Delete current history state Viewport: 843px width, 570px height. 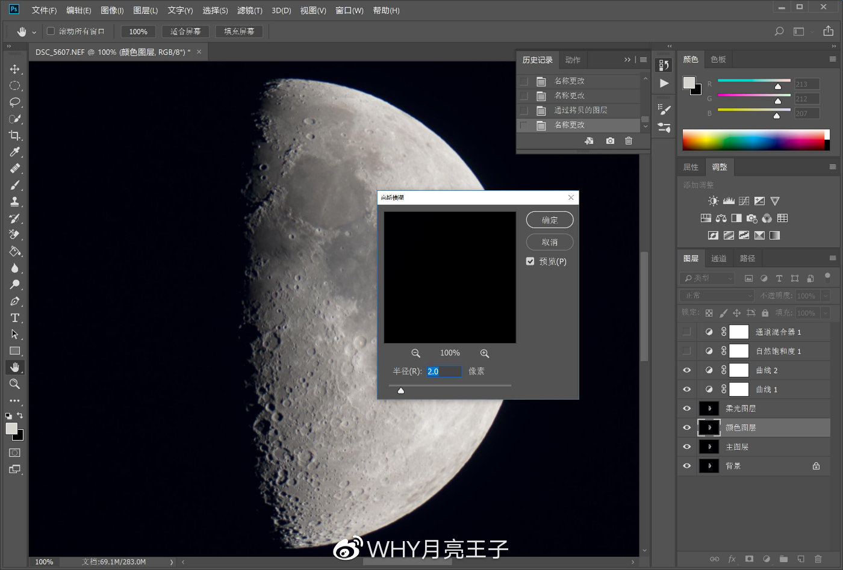[x=629, y=141]
